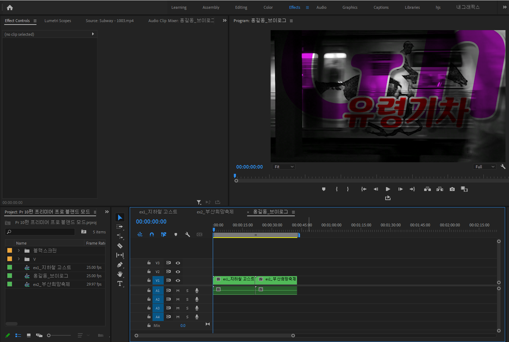Select the Type tool
Viewport: 509px width, 342px height.
click(x=120, y=283)
